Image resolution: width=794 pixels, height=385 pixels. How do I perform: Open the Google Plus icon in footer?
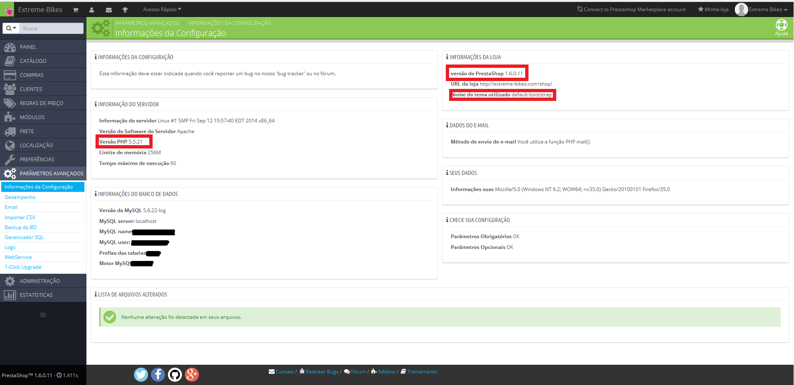tap(192, 375)
